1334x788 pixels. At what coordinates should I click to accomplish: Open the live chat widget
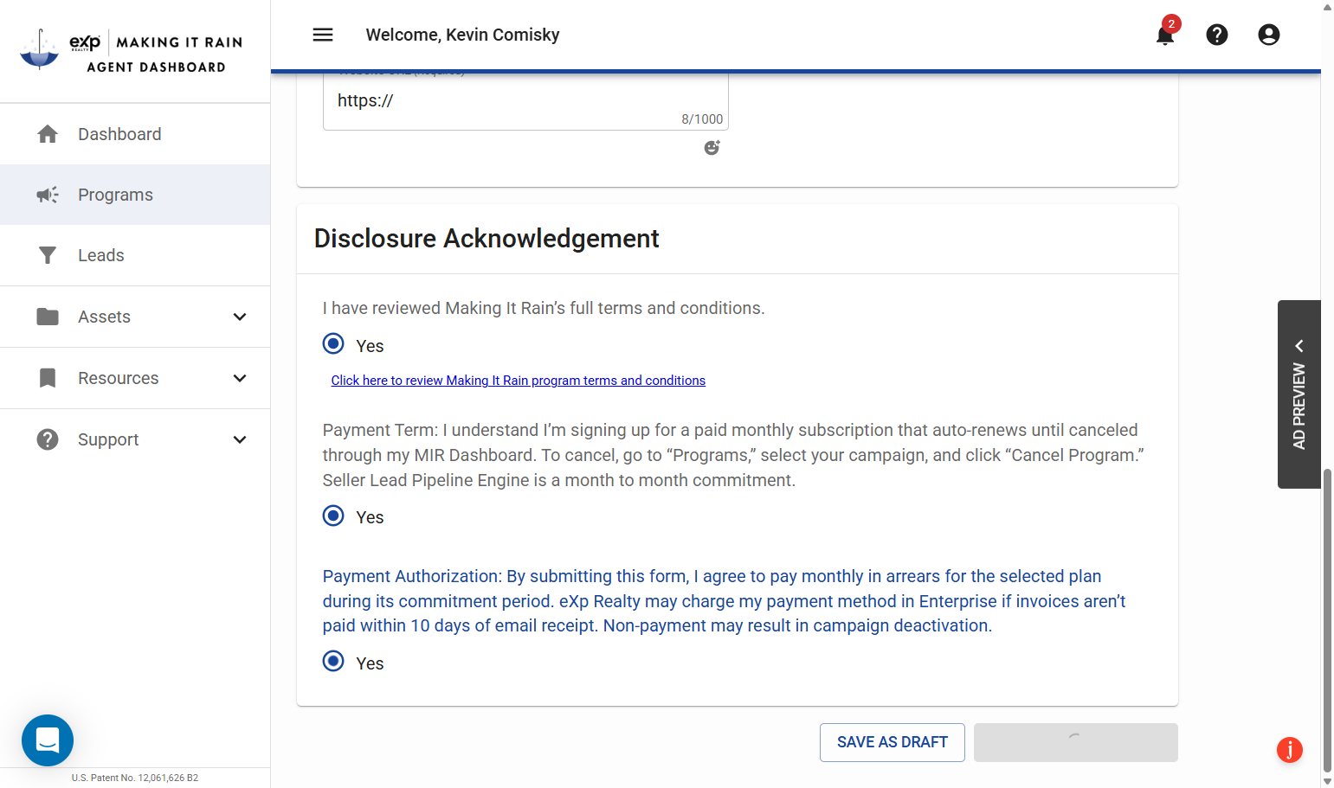[48, 740]
